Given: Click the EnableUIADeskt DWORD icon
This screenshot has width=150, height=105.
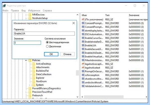Looking at the screenshot, I should 83,53.
